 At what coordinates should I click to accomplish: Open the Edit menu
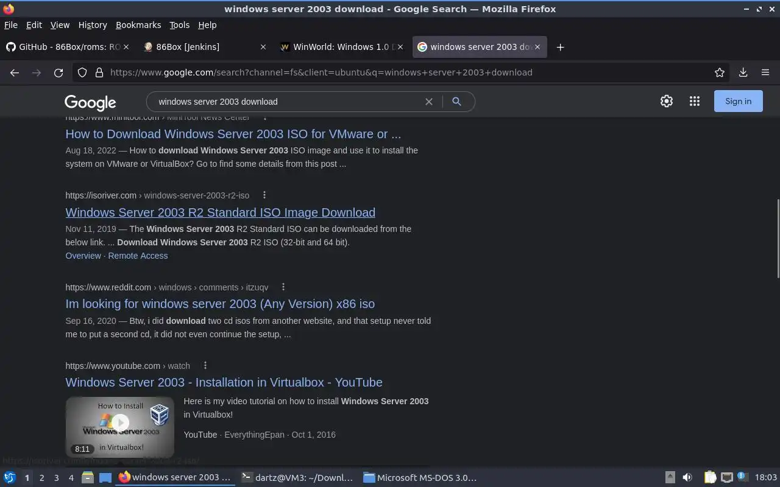tap(34, 25)
